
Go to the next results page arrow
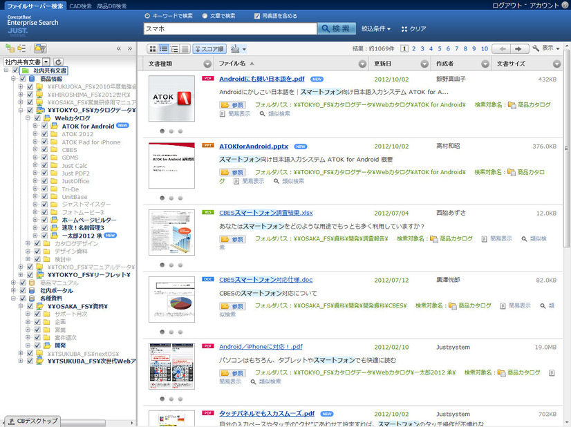[x=520, y=49]
